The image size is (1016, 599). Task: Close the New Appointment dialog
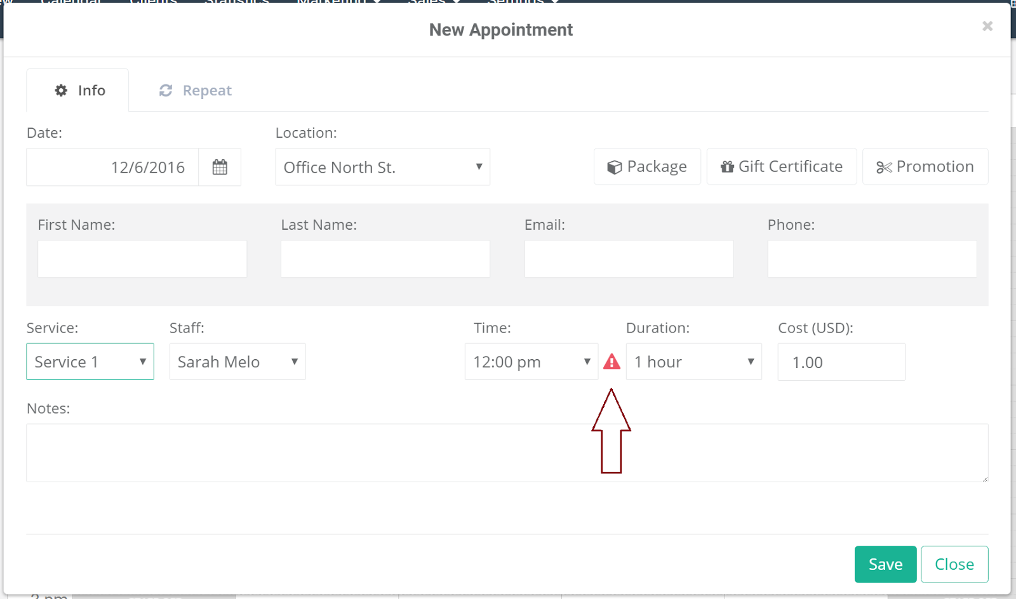[x=954, y=563]
